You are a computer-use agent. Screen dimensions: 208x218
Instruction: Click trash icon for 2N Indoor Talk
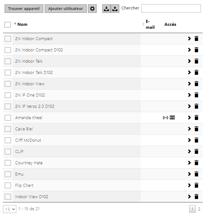196,61
